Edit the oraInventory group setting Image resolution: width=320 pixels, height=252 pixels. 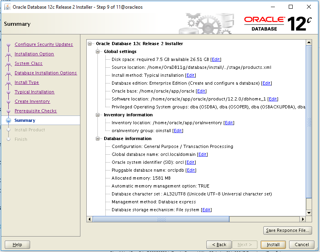click(x=178, y=131)
